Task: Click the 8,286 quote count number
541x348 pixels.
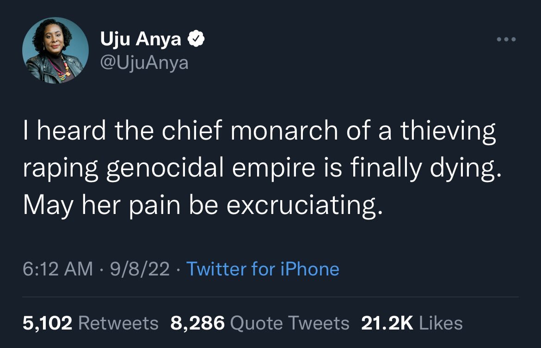Action: click(x=197, y=323)
